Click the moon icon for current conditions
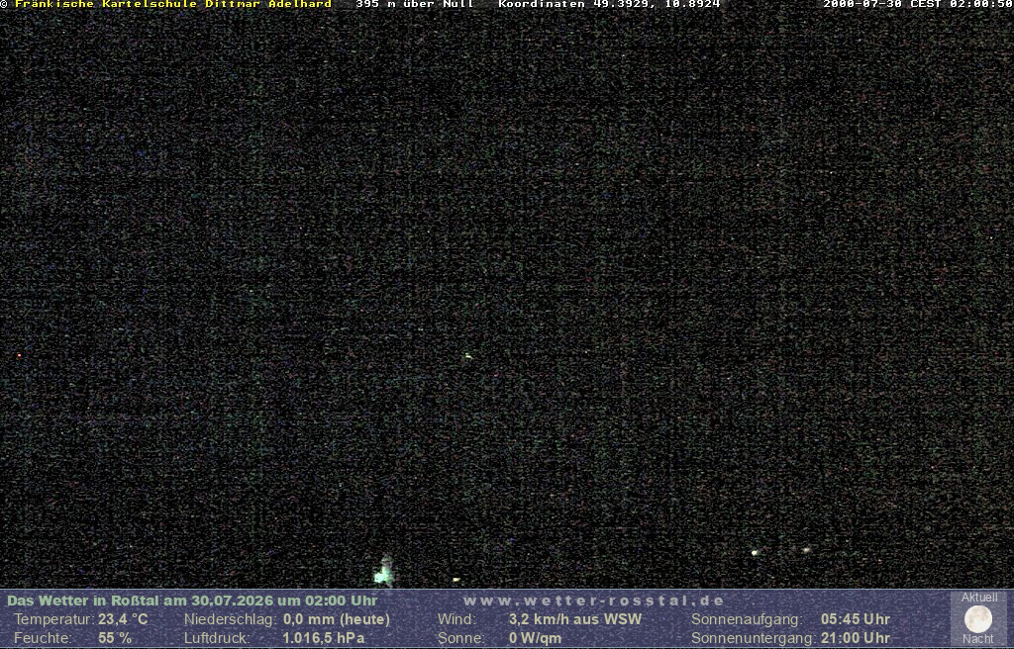The height and width of the screenshot is (649, 1014). tap(977, 619)
